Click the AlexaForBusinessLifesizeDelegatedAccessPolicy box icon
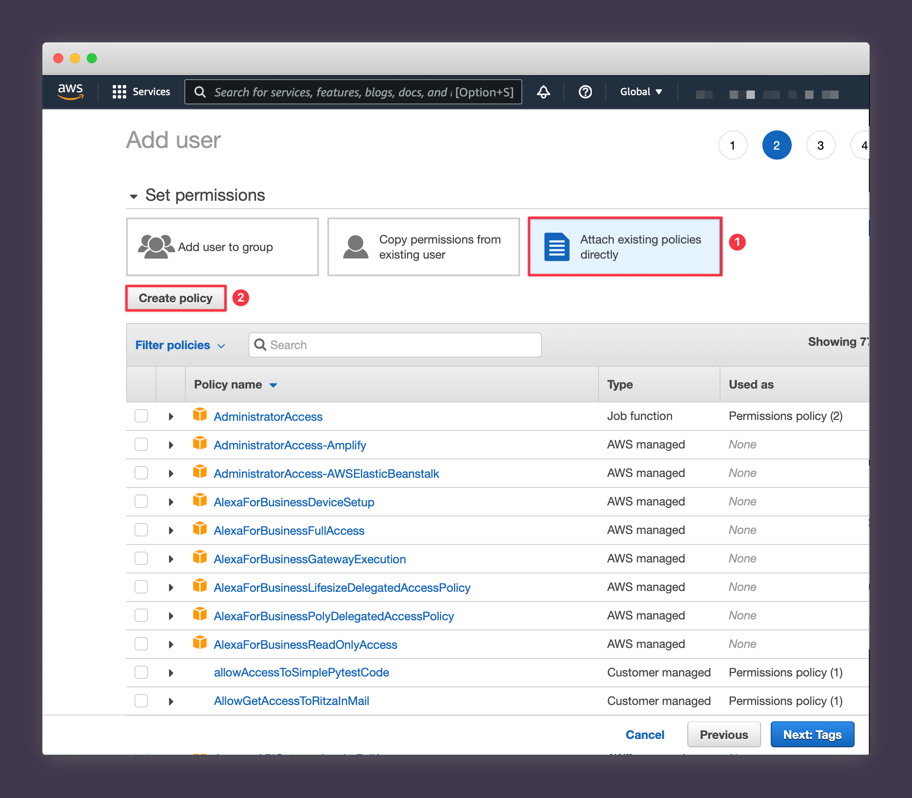912x798 pixels. (x=200, y=586)
